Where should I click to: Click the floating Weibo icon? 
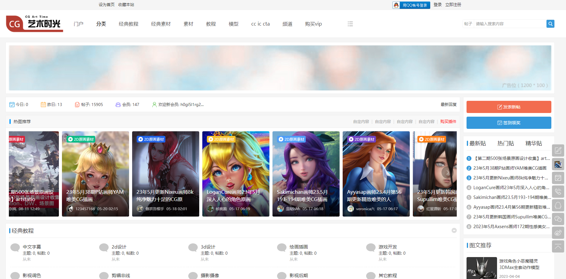[558, 233]
